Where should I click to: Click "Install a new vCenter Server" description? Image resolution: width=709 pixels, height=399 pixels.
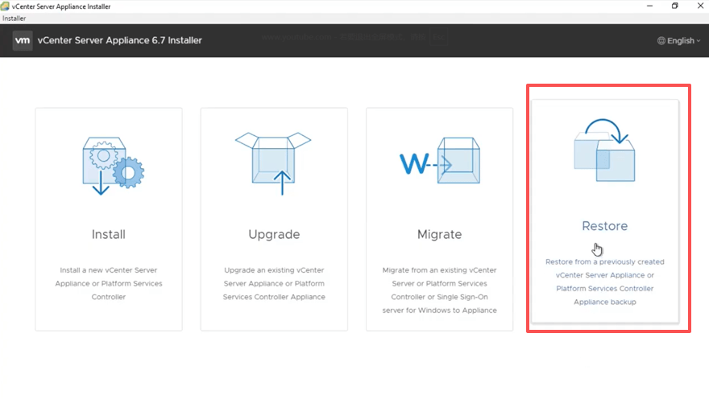pos(109,283)
